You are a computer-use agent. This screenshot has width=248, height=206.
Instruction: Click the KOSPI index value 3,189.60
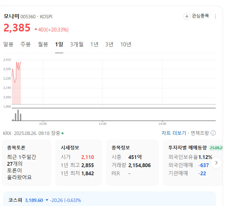click(x=34, y=200)
